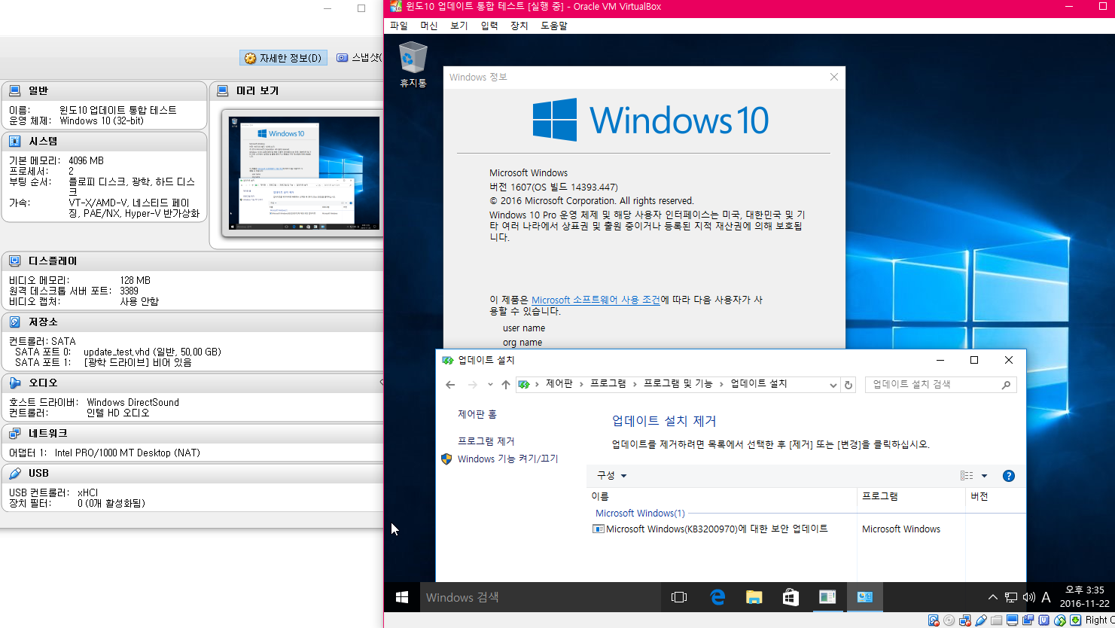Viewport: 1115px width, 628px height.
Task: Go back in the 업데이트 설치 window
Action: pyautogui.click(x=450, y=385)
